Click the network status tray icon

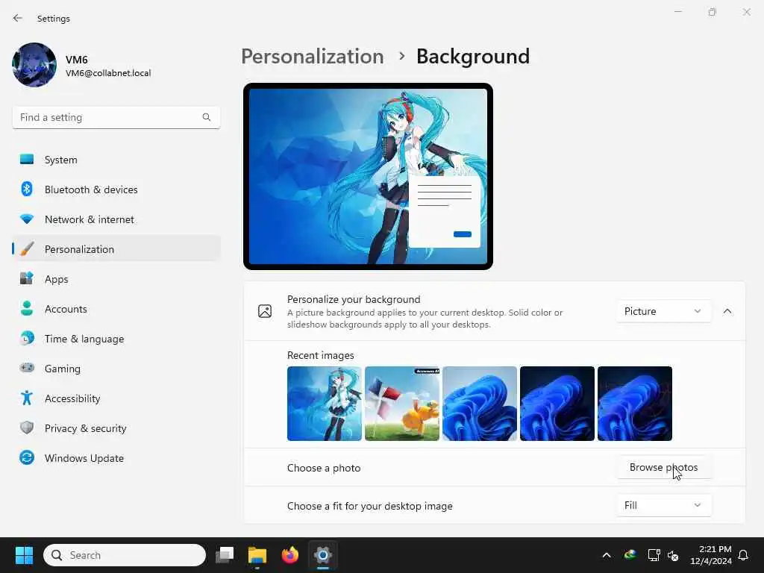(654, 555)
